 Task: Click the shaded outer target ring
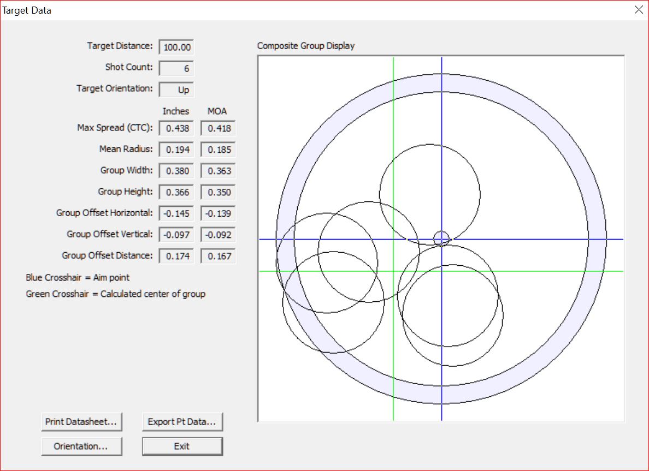(597, 239)
